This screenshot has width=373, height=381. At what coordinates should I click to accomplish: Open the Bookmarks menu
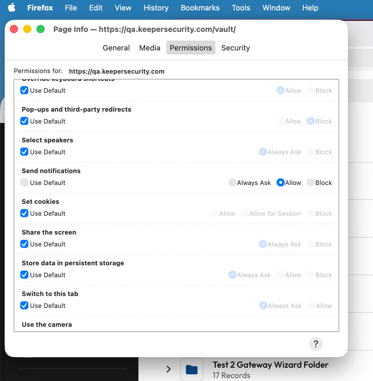pyautogui.click(x=200, y=8)
